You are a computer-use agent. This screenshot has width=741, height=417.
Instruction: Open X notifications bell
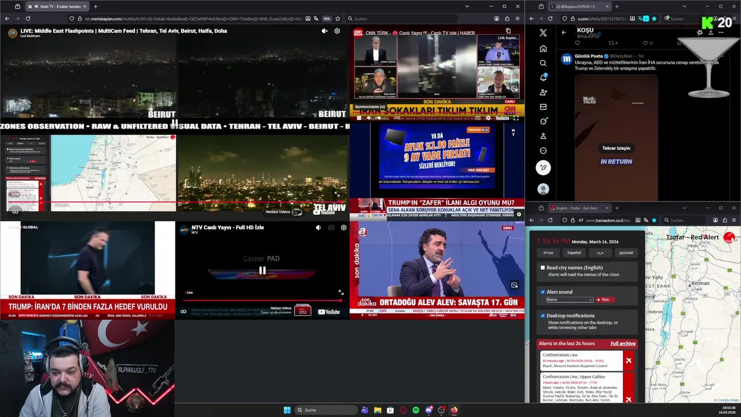coord(543,78)
